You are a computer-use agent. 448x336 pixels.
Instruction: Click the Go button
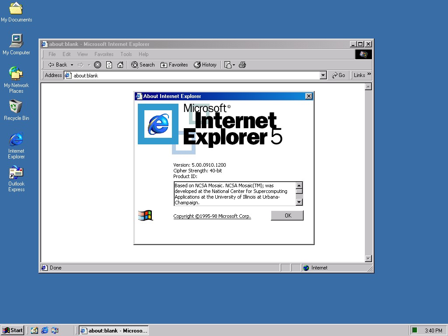339,75
